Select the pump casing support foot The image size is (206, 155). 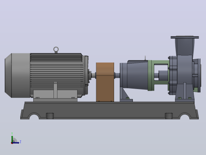click(x=185, y=92)
